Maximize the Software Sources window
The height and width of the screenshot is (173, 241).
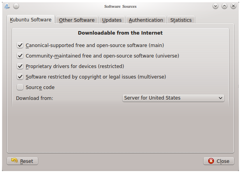click(x=225, y=6)
